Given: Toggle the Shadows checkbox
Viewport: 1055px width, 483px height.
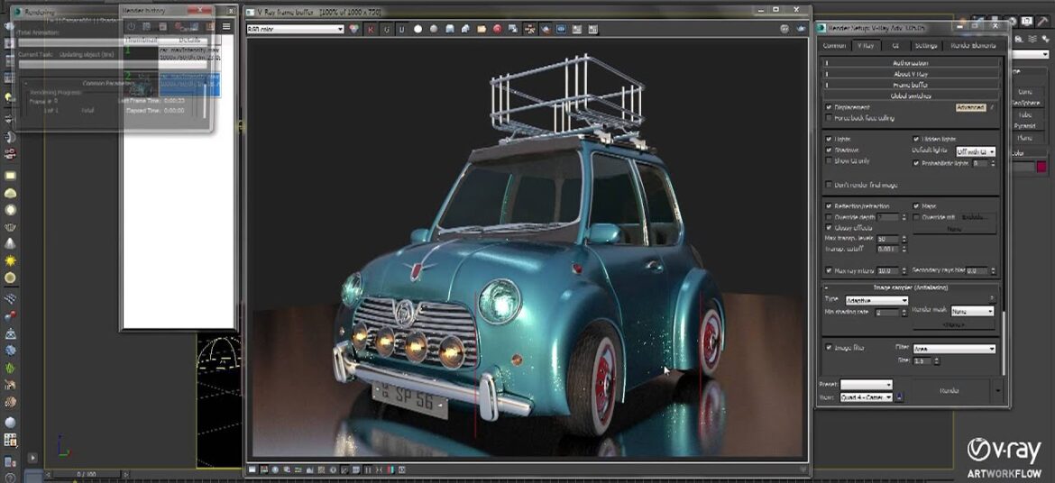Looking at the screenshot, I should pos(829,150).
